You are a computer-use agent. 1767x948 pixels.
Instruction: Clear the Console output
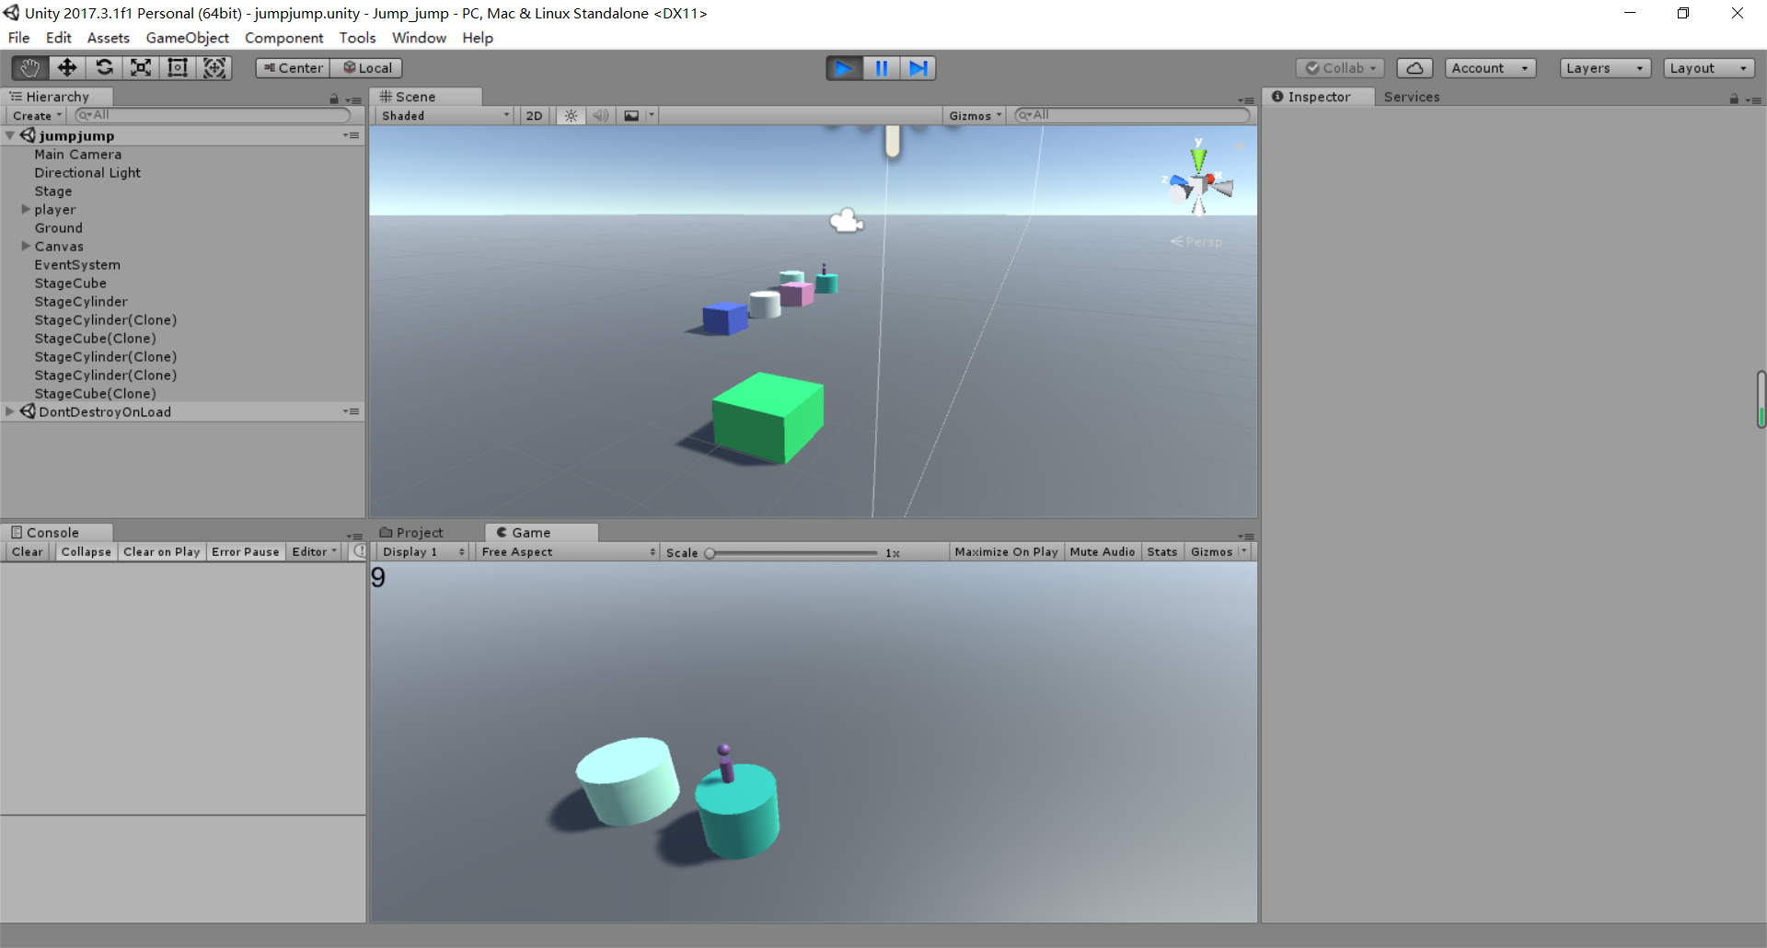pyautogui.click(x=27, y=551)
